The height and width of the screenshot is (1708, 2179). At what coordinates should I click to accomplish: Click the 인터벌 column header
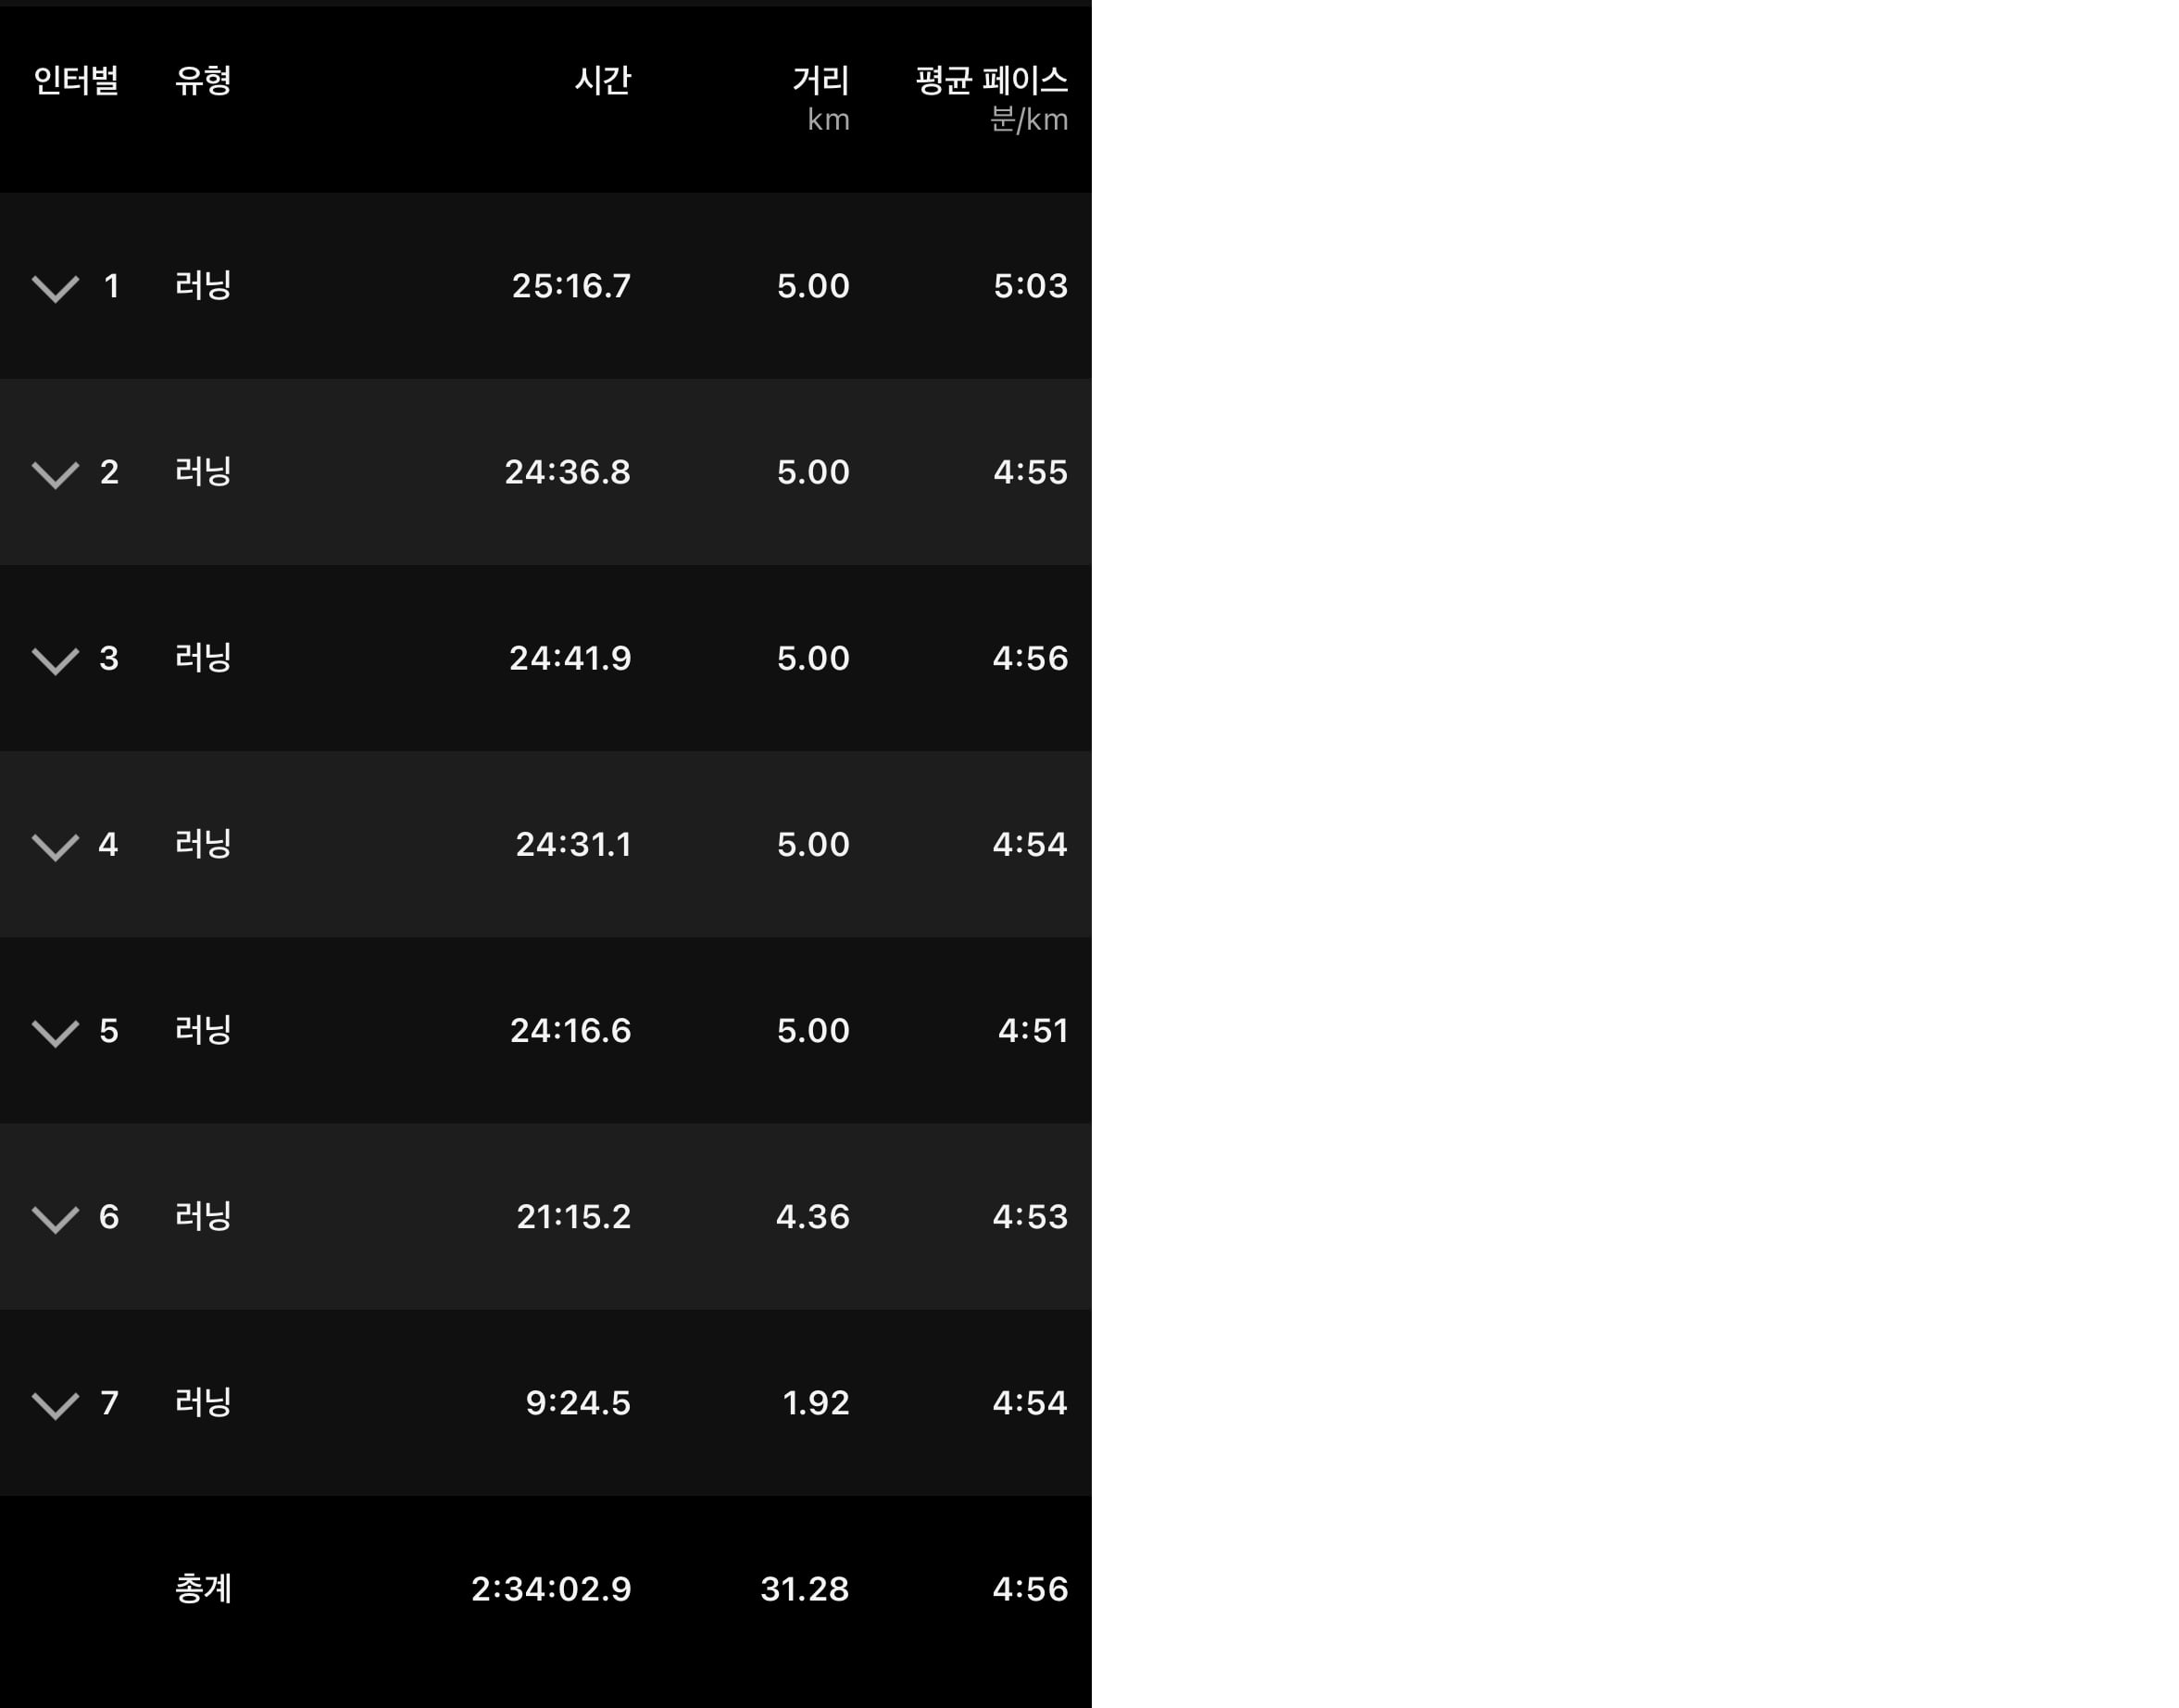click(x=76, y=80)
